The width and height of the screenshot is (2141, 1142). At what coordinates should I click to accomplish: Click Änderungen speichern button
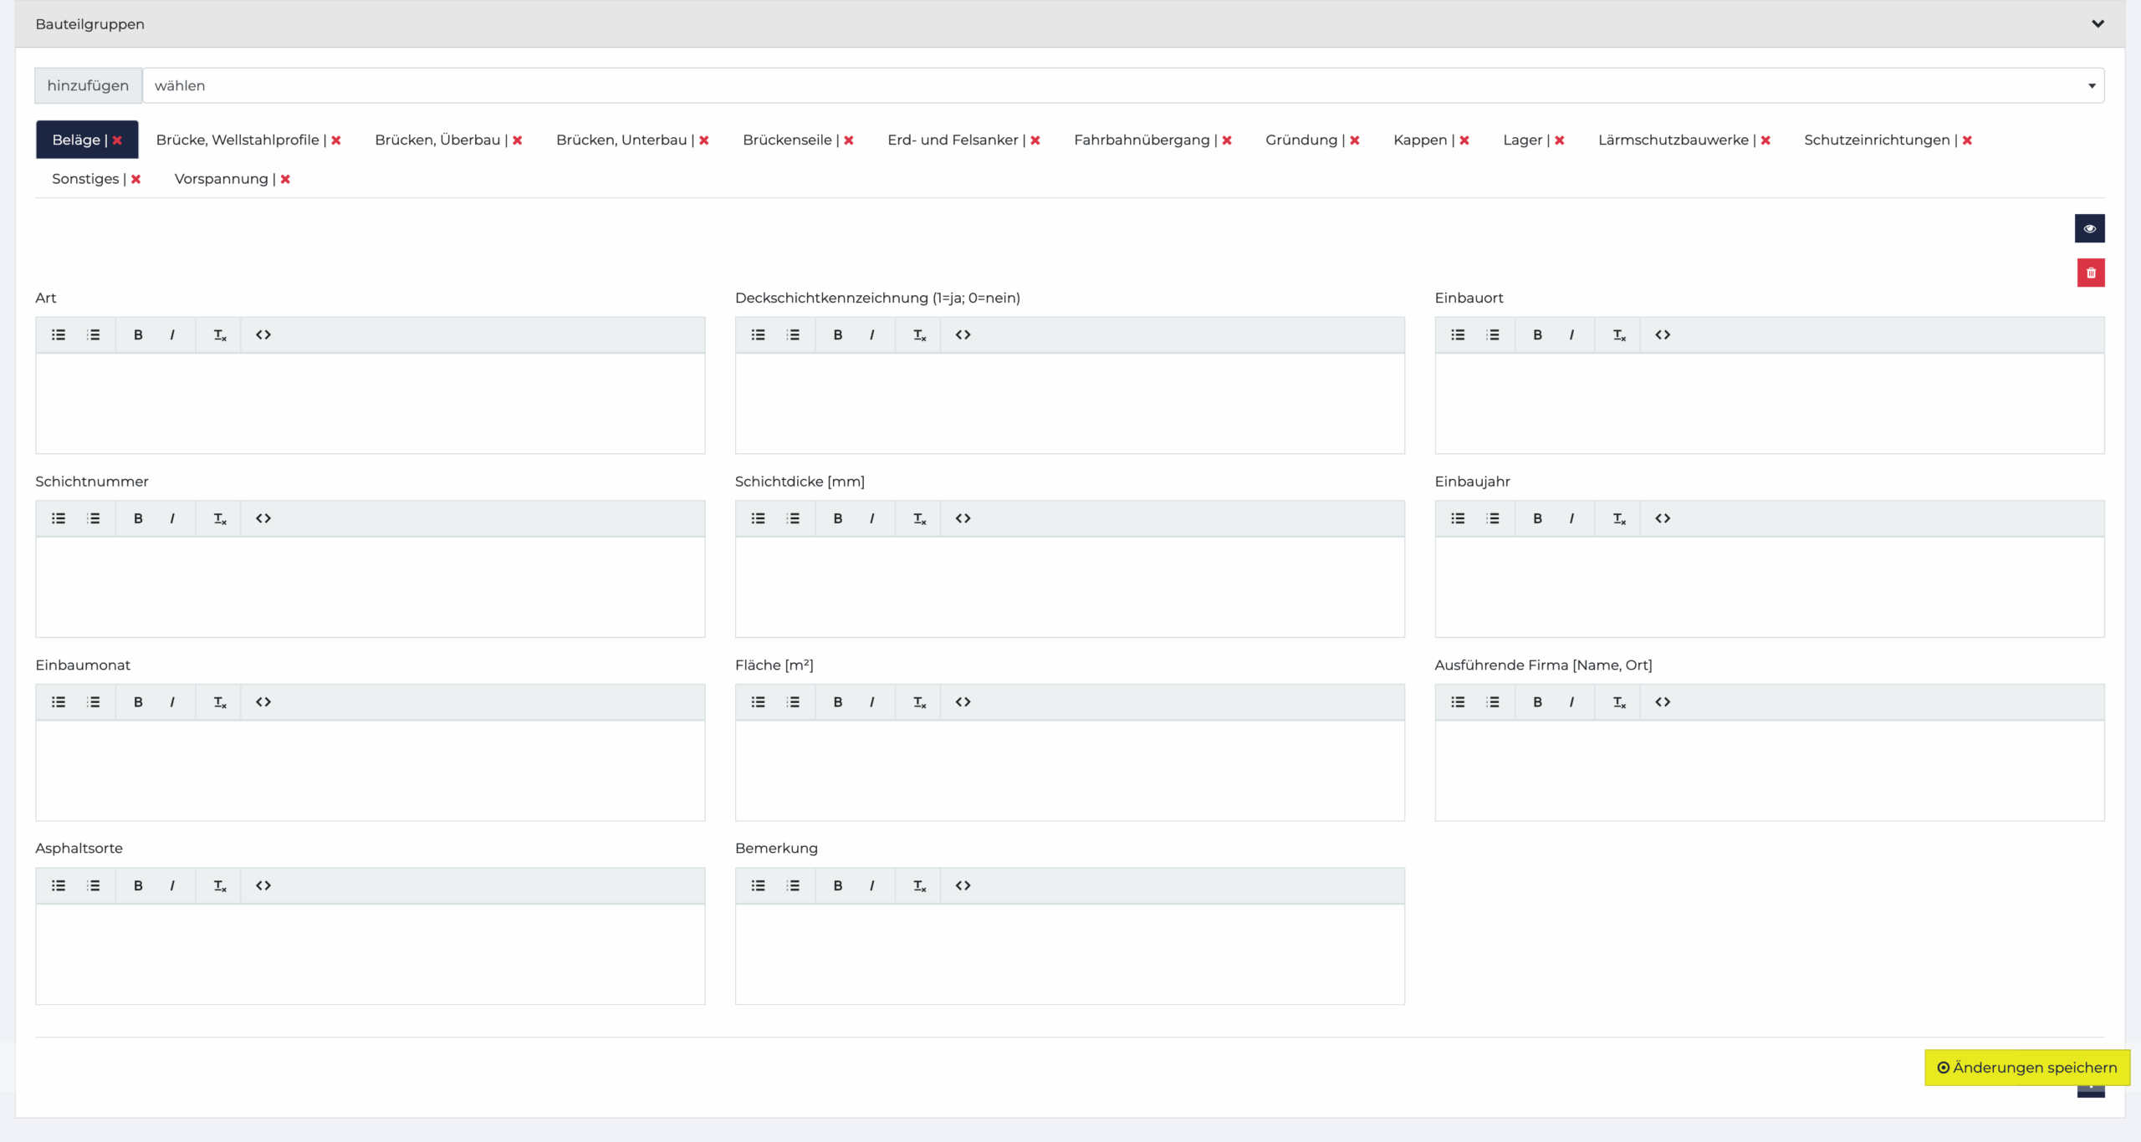click(x=2026, y=1068)
